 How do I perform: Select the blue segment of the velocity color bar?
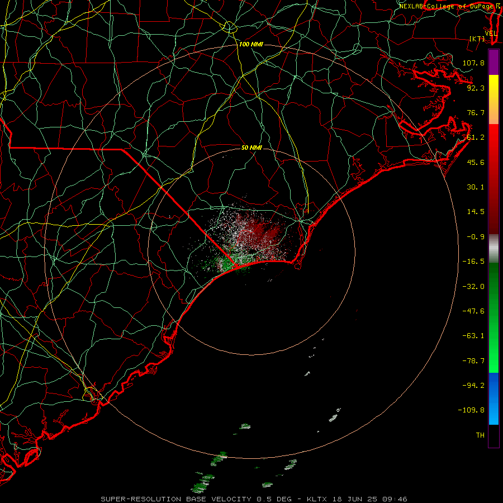point(493,398)
